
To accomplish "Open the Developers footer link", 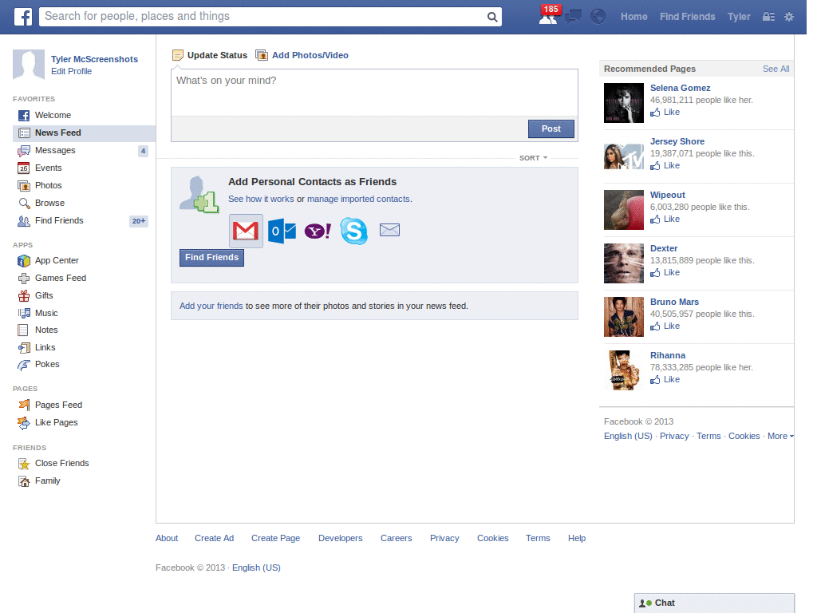I will pyautogui.click(x=340, y=539).
